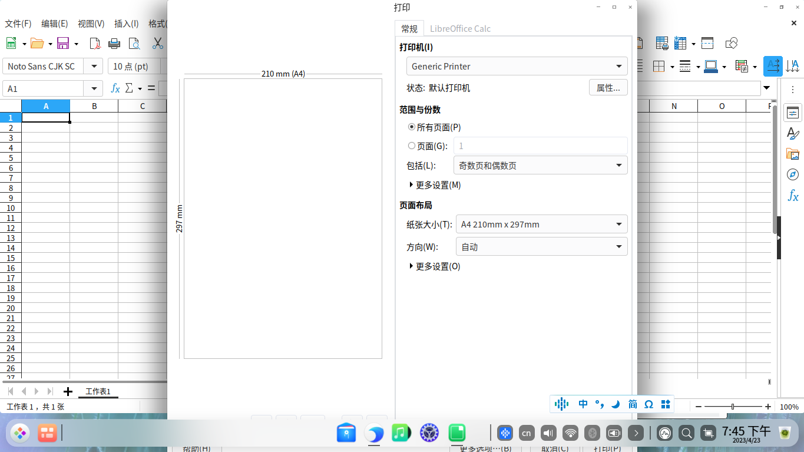
Task: Click the add new sheet plus icon
Action: (x=68, y=391)
